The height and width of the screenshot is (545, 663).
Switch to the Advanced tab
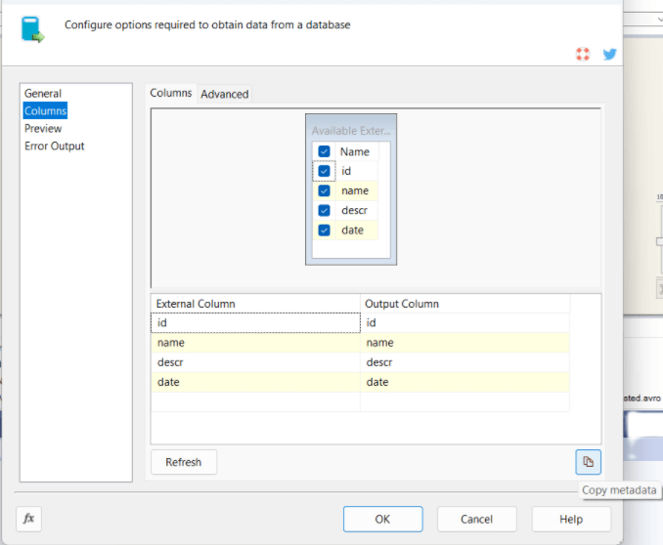[x=225, y=94]
